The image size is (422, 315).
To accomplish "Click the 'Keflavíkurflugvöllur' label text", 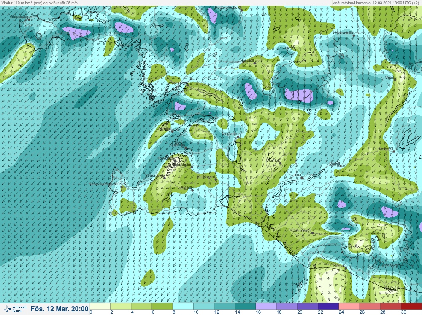I will pos(105,184).
